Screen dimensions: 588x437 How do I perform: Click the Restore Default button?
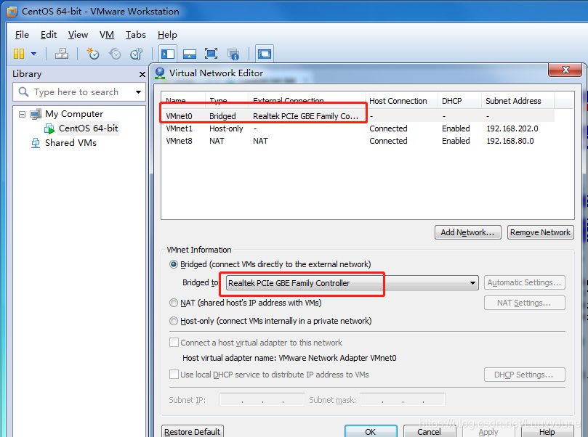[193, 432]
